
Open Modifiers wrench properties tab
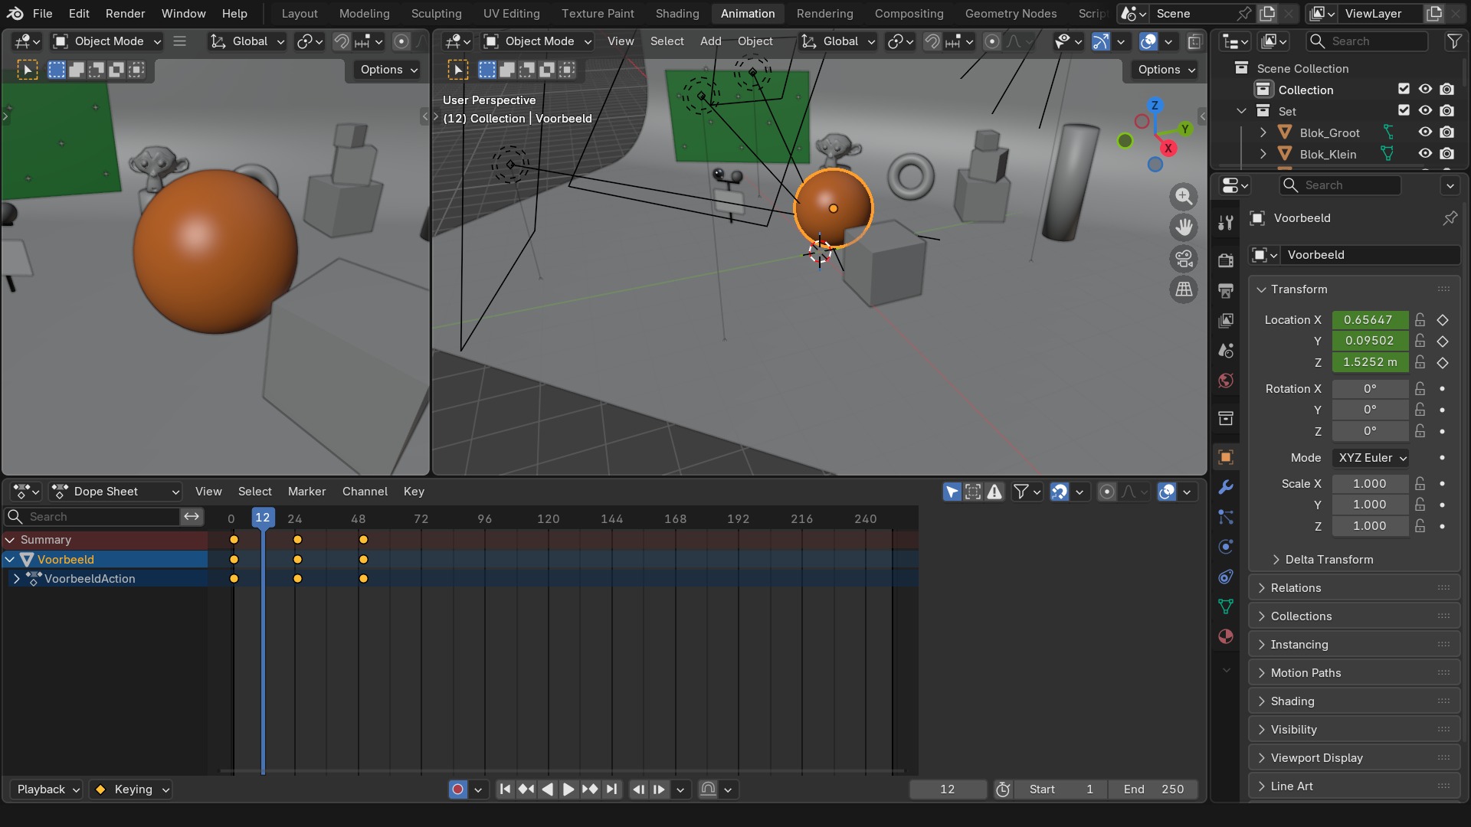[1226, 487]
